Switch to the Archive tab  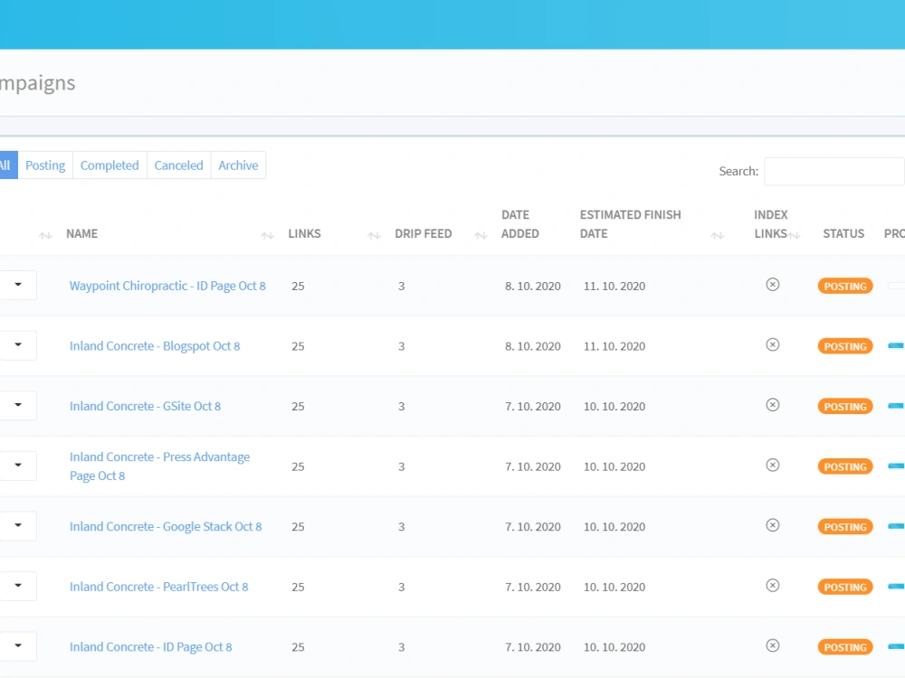click(x=238, y=165)
